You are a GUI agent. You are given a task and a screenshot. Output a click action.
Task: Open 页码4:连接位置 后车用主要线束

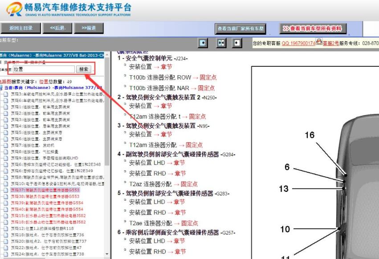coord(41,126)
